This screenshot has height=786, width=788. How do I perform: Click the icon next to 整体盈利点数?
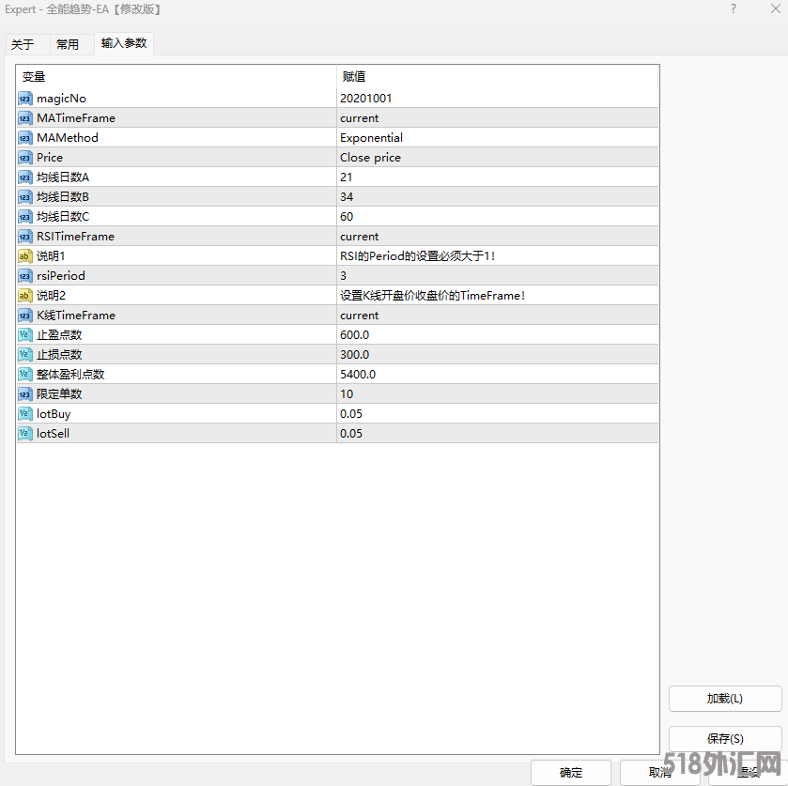(x=25, y=375)
